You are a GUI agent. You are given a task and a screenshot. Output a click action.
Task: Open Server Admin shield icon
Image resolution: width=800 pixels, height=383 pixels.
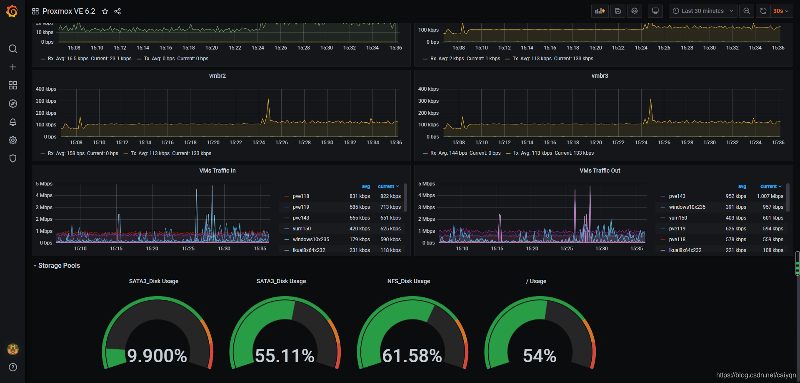click(12, 158)
